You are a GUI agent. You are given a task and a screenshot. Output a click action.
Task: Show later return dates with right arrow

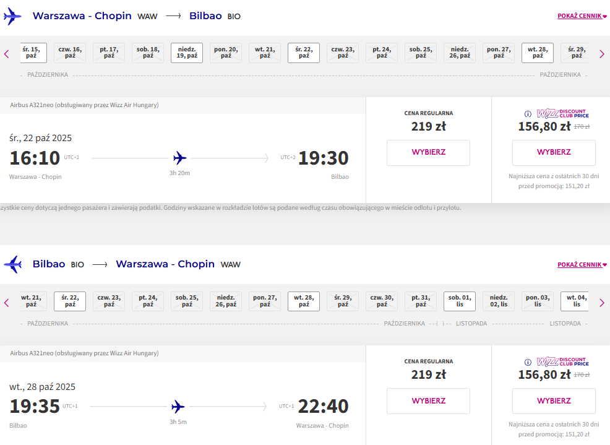click(x=602, y=303)
